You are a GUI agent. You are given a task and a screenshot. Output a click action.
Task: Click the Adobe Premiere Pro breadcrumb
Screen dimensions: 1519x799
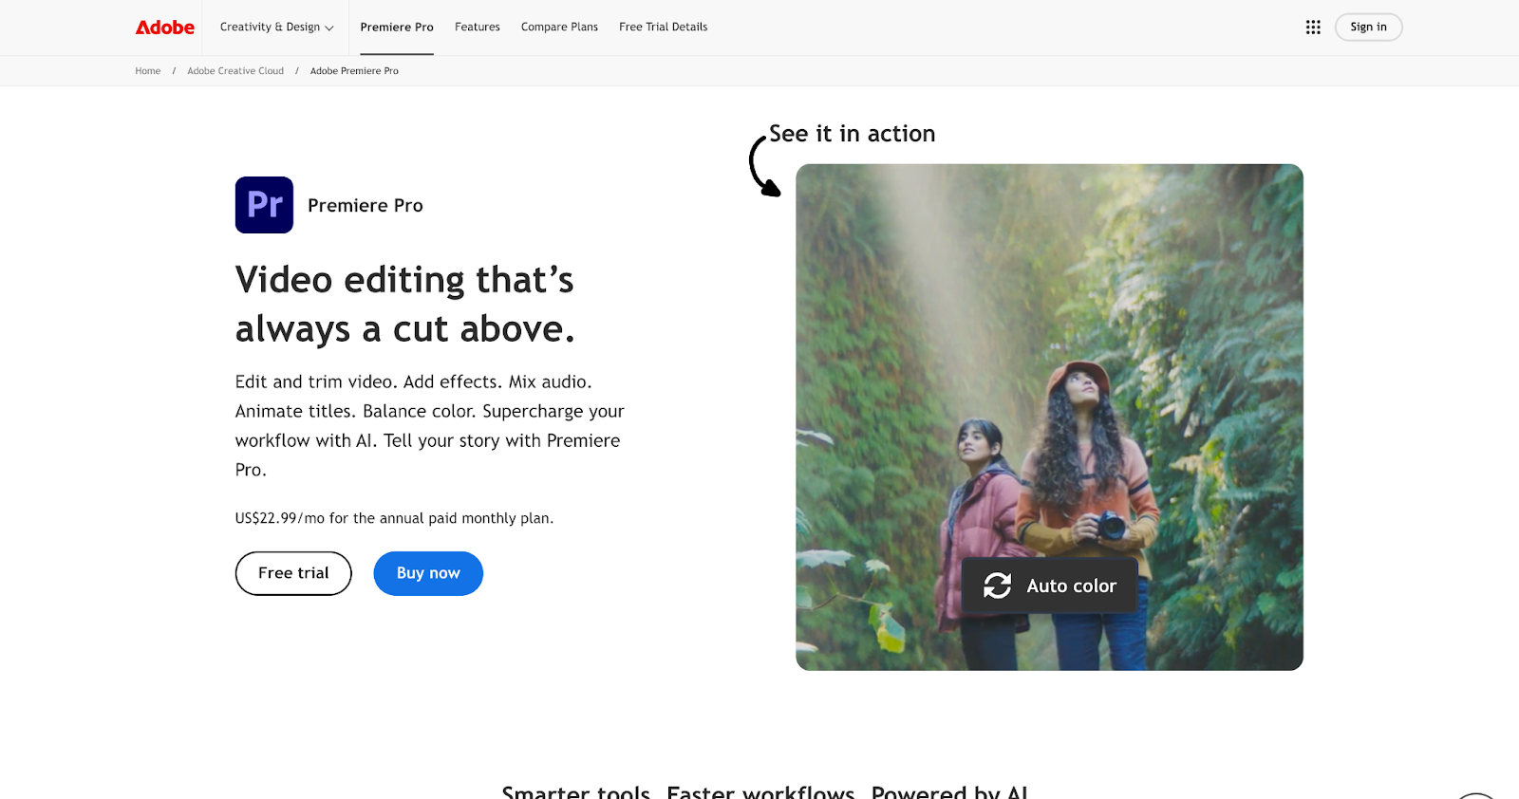click(354, 71)
